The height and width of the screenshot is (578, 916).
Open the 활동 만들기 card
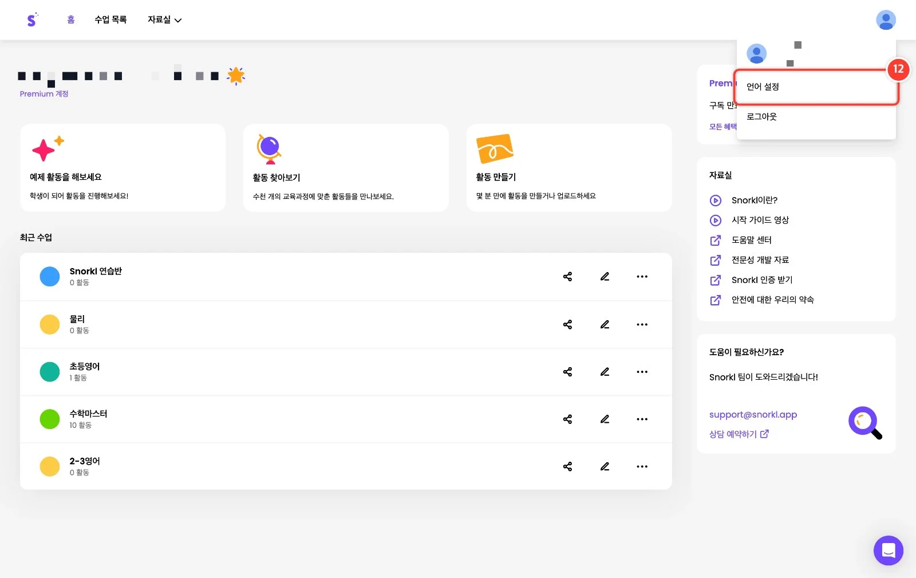[x=569, y=168]
